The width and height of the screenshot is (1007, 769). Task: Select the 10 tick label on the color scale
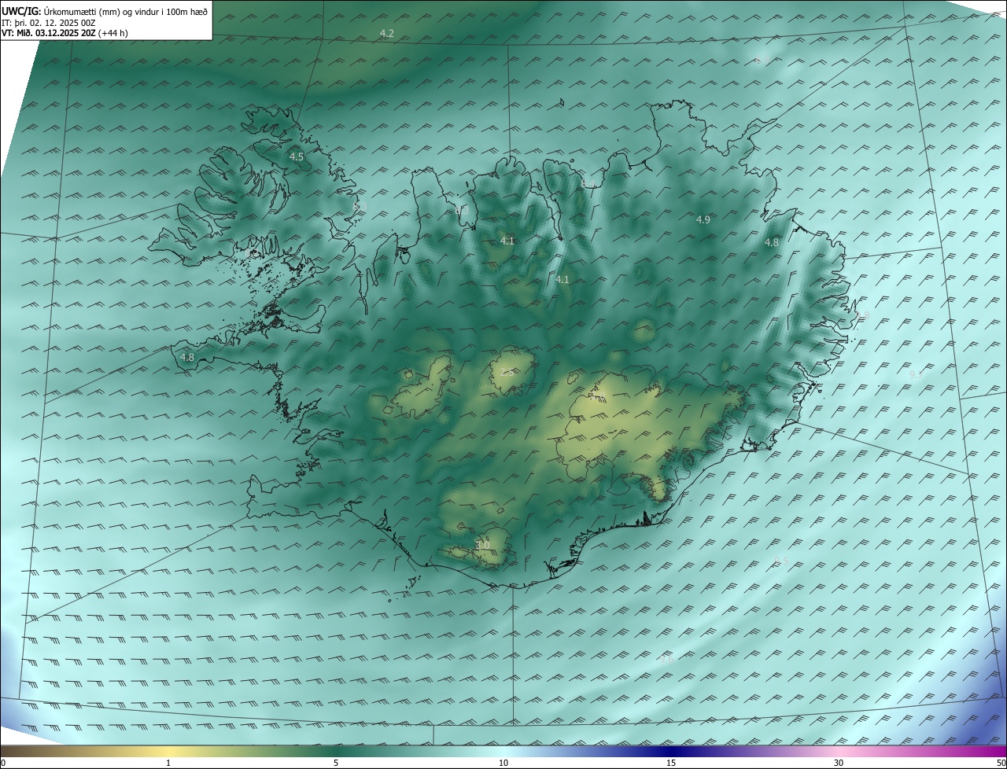[x=503, y=763]
